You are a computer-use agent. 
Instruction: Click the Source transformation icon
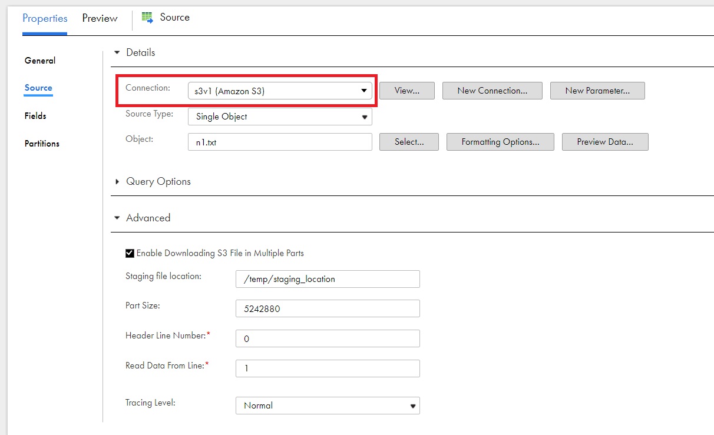147,18
